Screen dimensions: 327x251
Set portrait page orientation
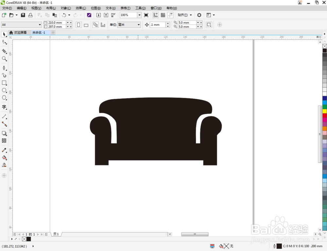click(x=78, y=25)
